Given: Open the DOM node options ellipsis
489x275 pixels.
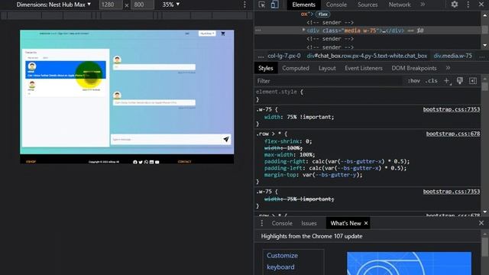Looking at the screenshot, I should click(x=258, y=31).
